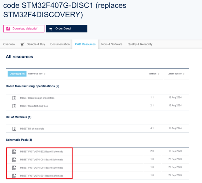Select the CAD Resources tab
This screenshot has width=202, height=183.
[x=85, y=44]
